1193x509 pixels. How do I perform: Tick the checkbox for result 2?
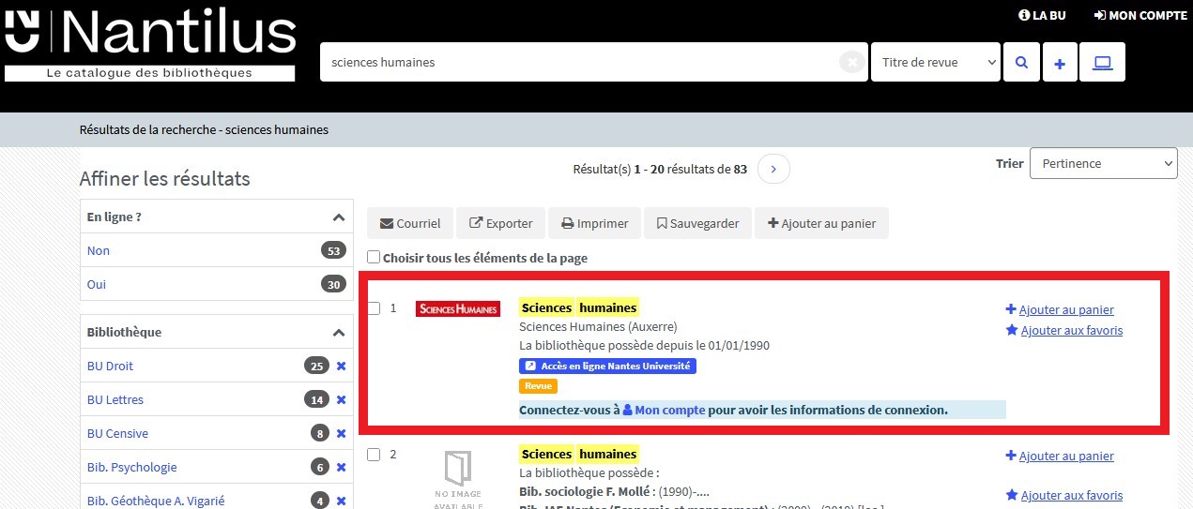coord(374,455)
